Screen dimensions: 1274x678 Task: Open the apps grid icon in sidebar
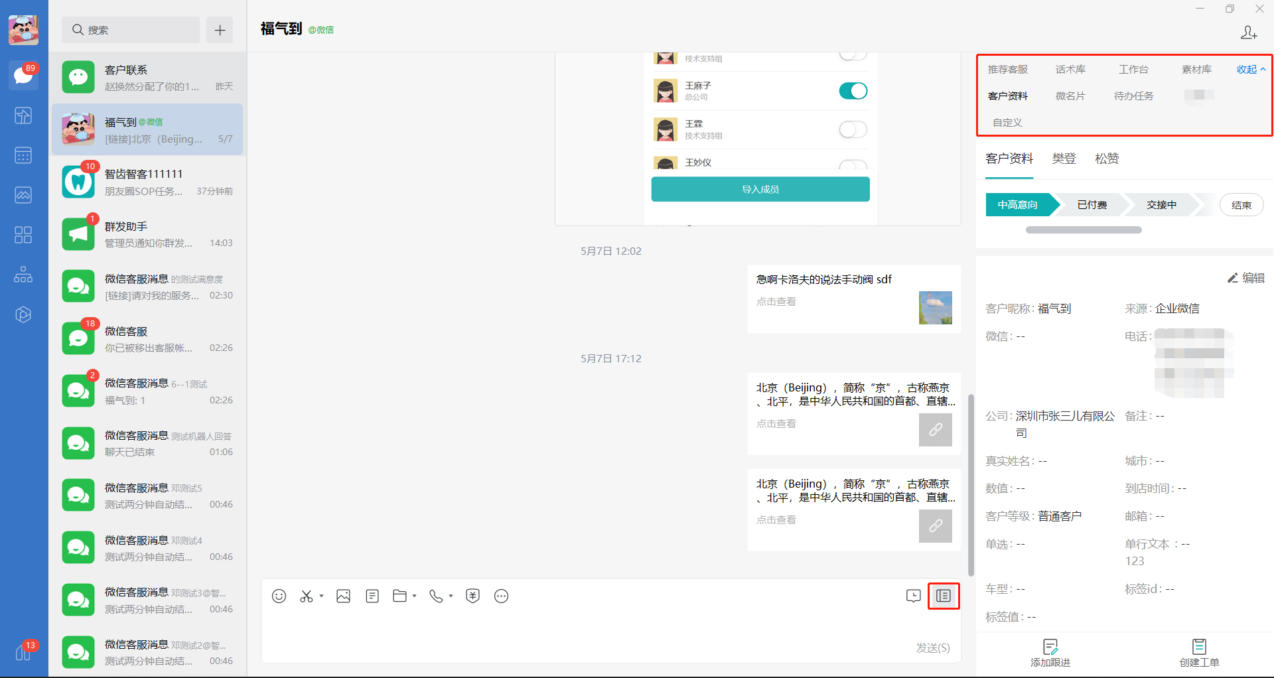click(23, 235)
